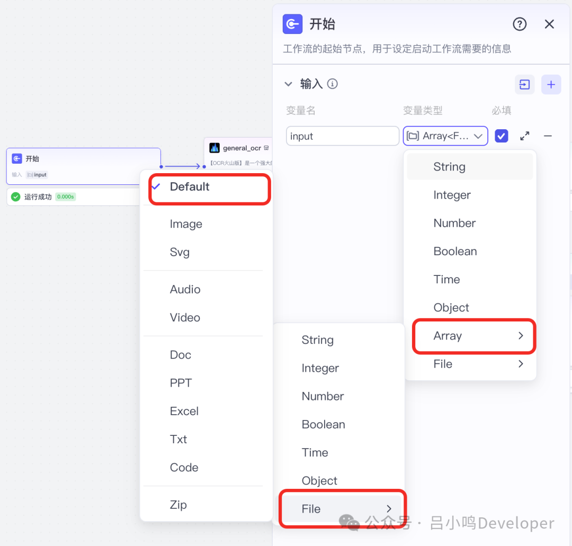572x546 pixels.
Task: Click the 开始 node's icon on canvas
Action: click(17, 159)
